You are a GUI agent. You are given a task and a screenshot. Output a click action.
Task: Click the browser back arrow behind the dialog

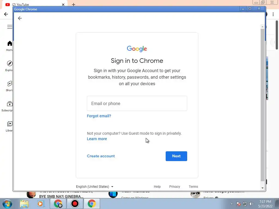click(x=6, y=14)
